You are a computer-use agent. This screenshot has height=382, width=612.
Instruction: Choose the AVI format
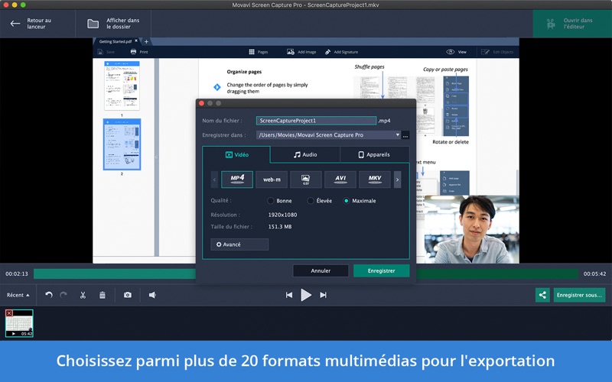click(340, 180)
